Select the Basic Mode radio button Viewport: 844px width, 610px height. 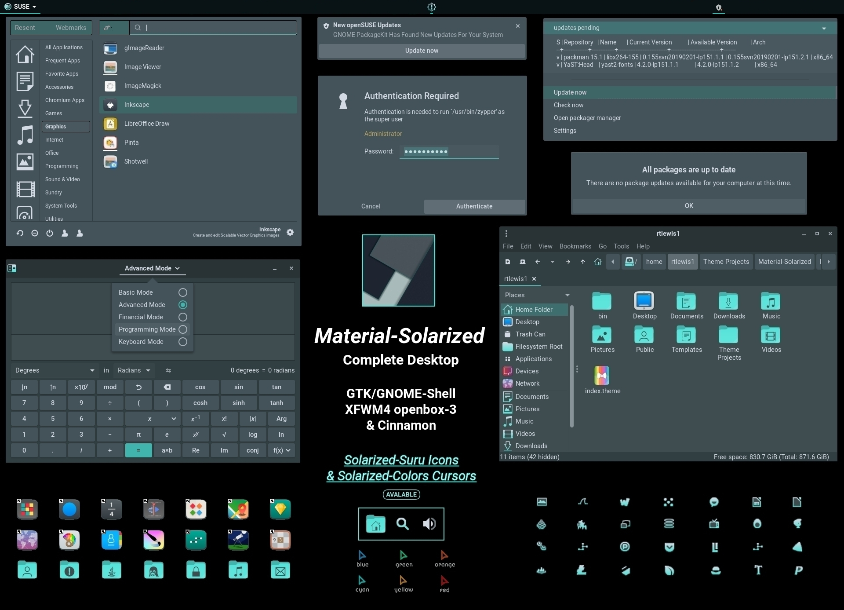[183, 292]
